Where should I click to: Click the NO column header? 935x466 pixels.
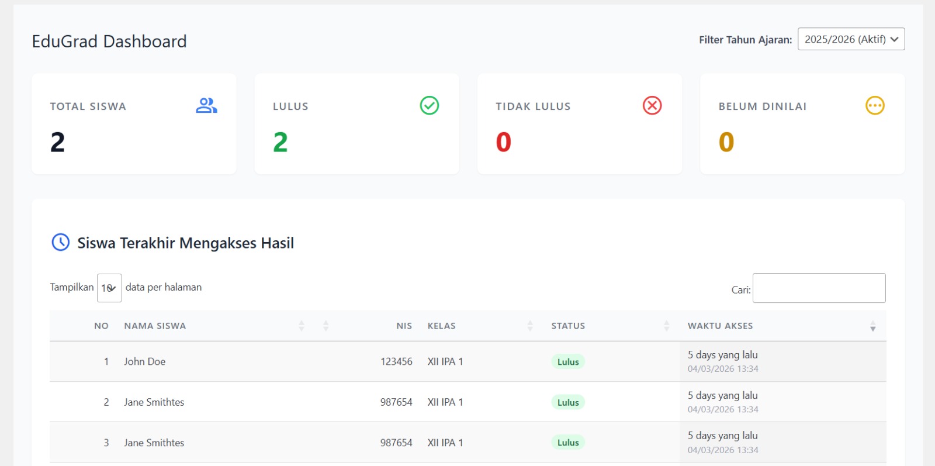[101, 326]
